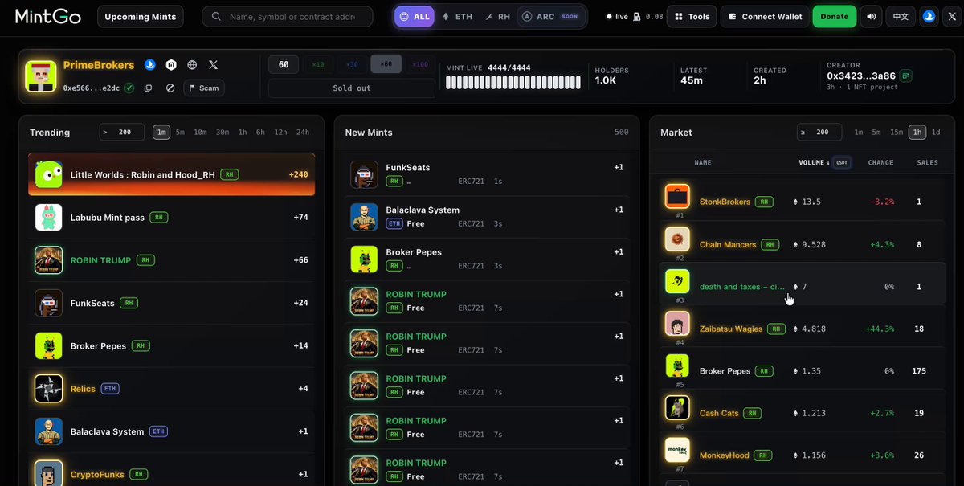
Task: Click the Connect Wallet button
Action: click(x=765, y=16)
